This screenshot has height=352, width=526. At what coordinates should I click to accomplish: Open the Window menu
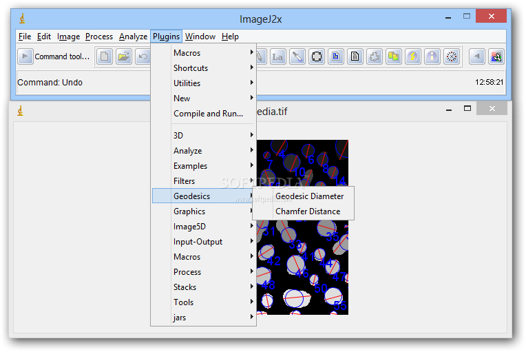pos(200,37)
